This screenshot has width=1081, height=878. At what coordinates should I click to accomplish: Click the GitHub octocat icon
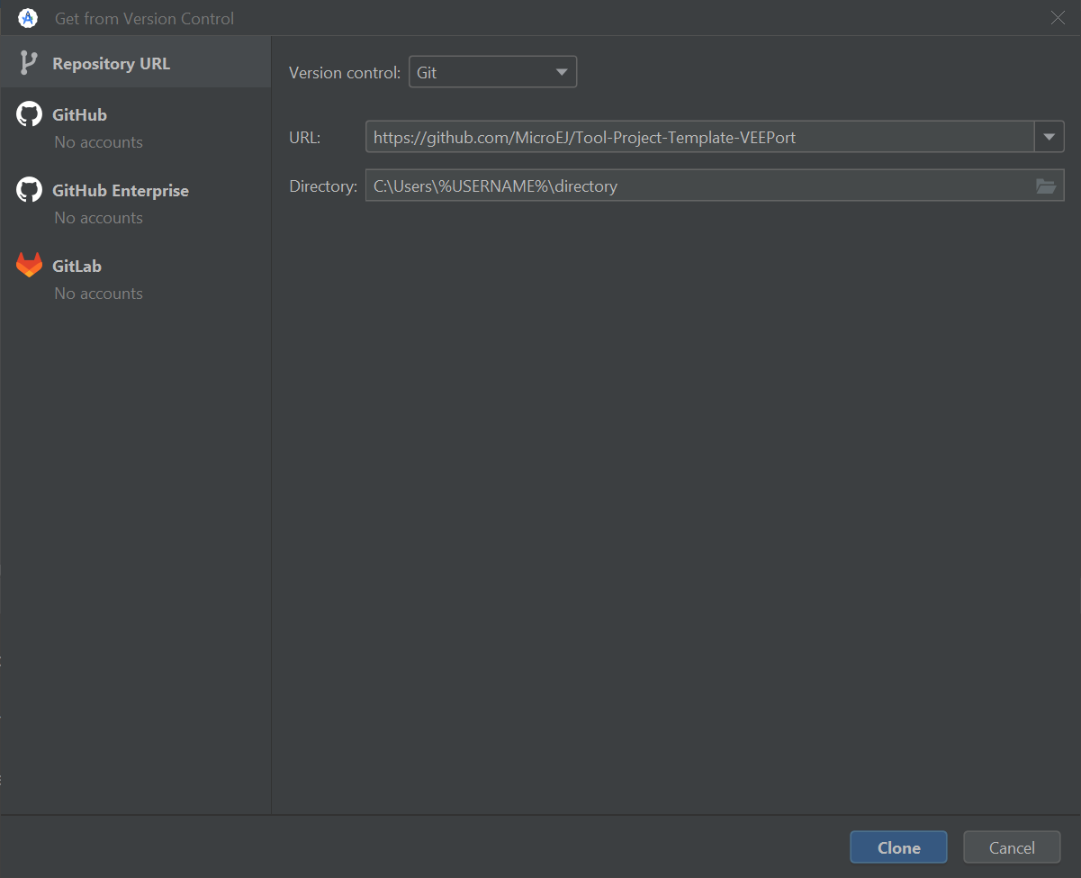pos(29,114)
